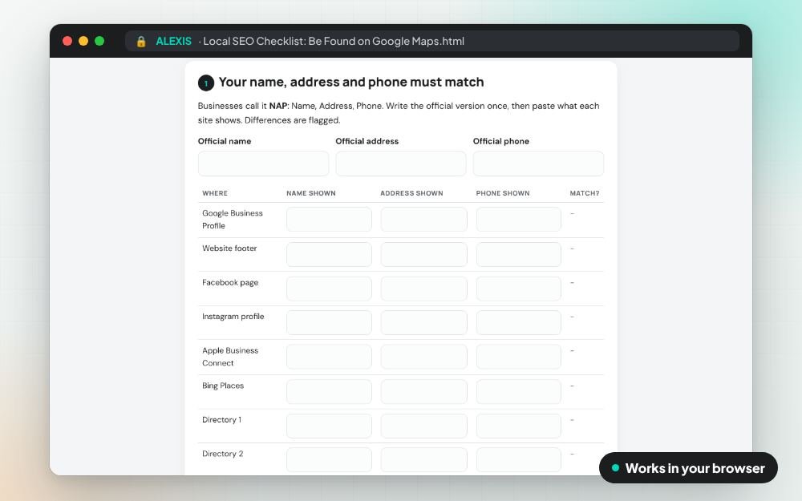802x501 pixels.
Task: Click Apple Business Connect address shown field
Action: 423,357
